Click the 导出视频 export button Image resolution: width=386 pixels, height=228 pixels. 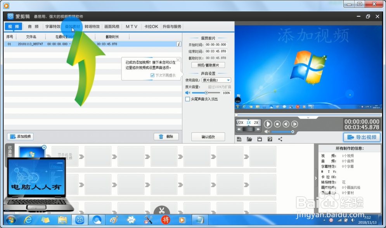coord(362,137)
